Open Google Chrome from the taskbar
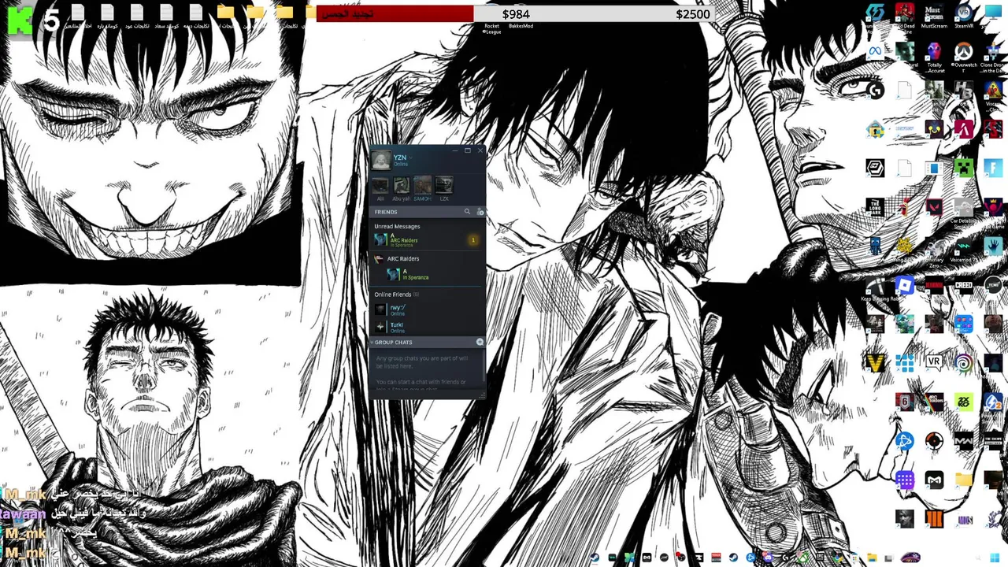The image size is (1008, 567). click(838, 558)
